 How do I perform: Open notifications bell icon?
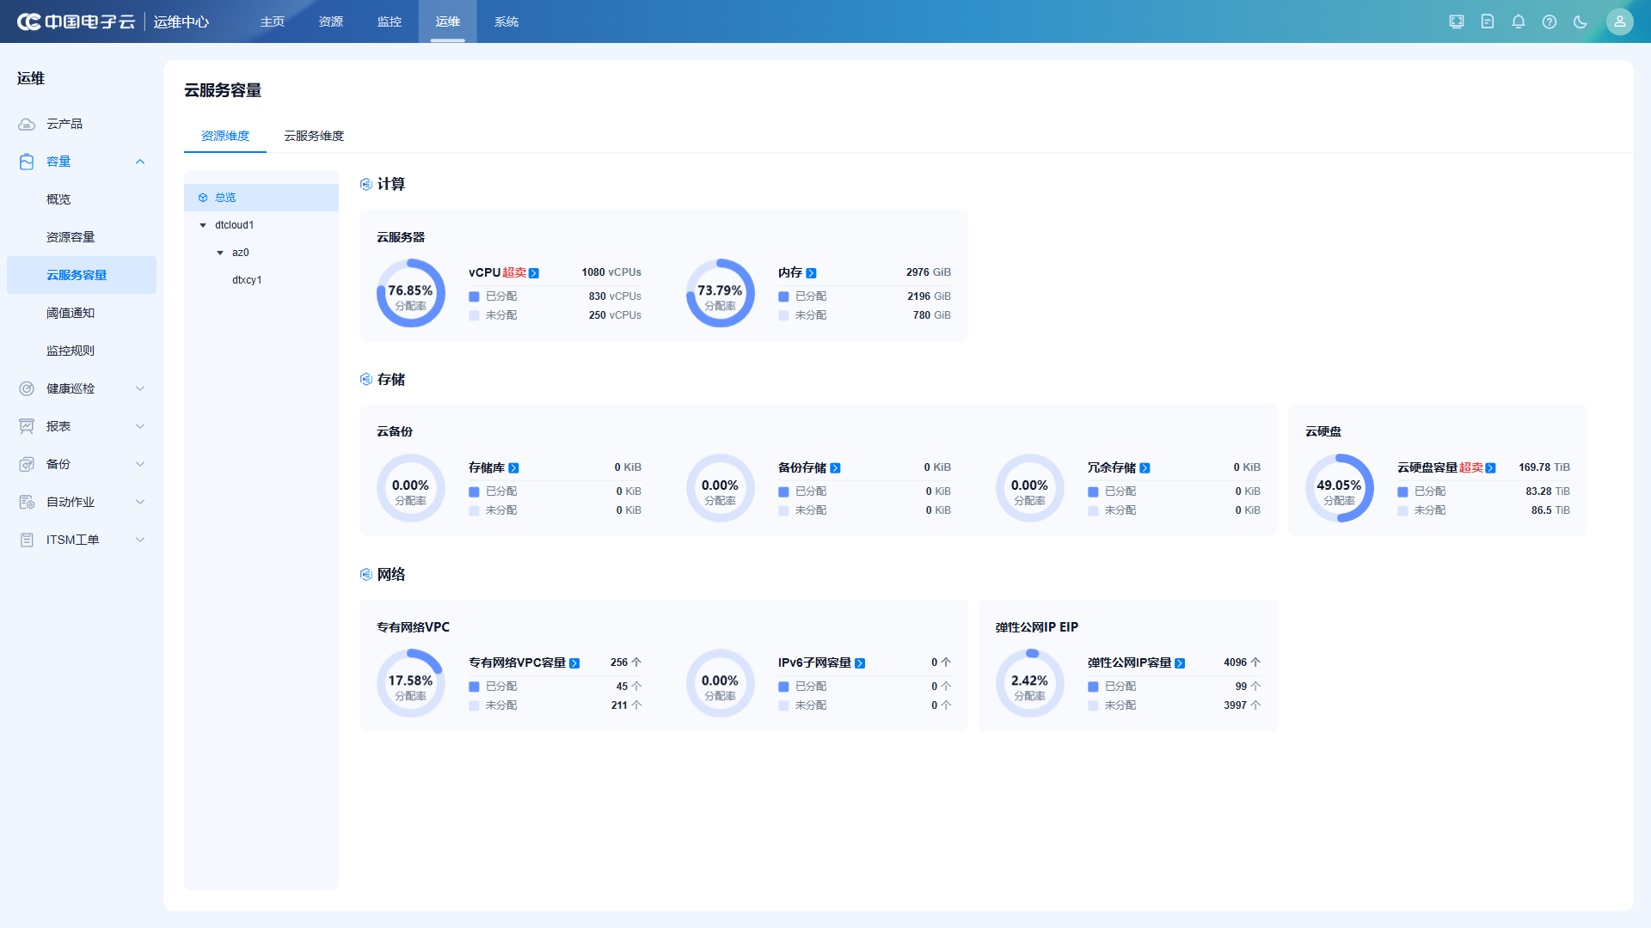coord(1519,21)
